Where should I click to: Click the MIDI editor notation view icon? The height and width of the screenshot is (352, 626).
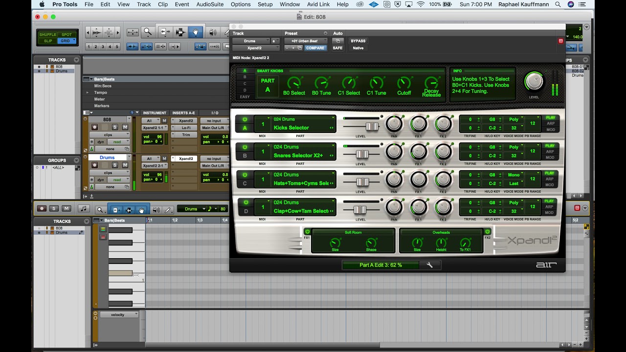(x=84, y=209)
